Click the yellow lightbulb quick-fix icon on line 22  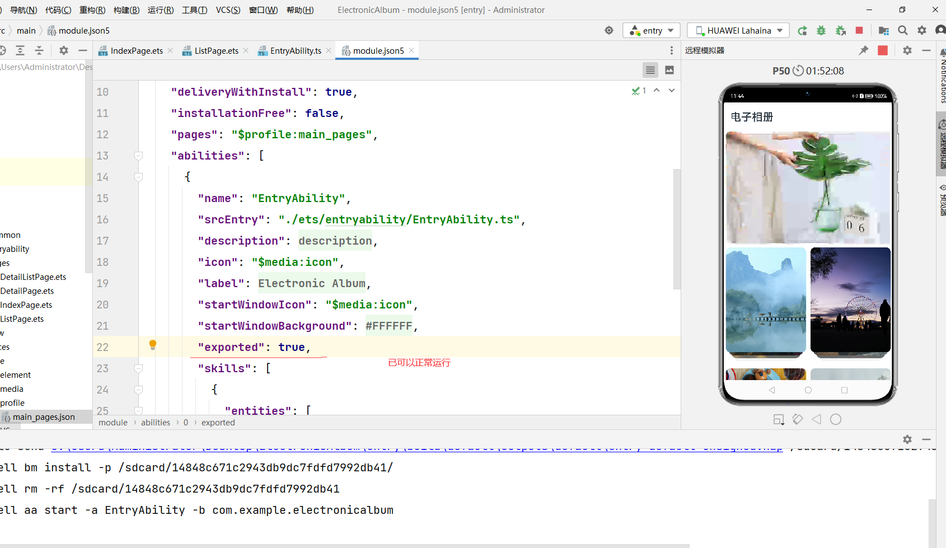153,345
